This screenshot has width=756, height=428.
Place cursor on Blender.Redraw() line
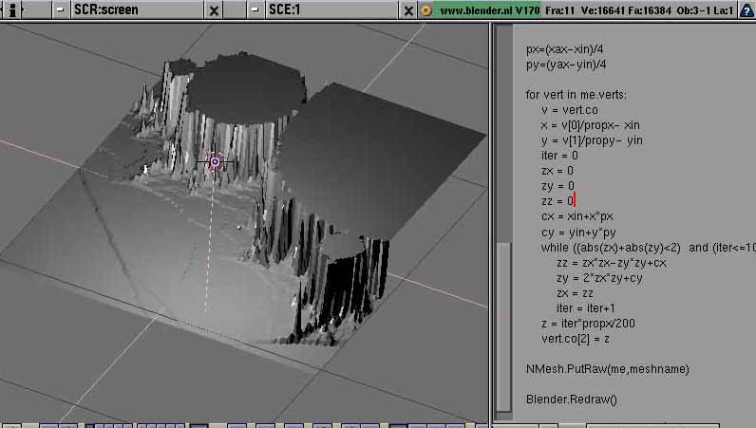pyautogui.click(x=571, y=400)
